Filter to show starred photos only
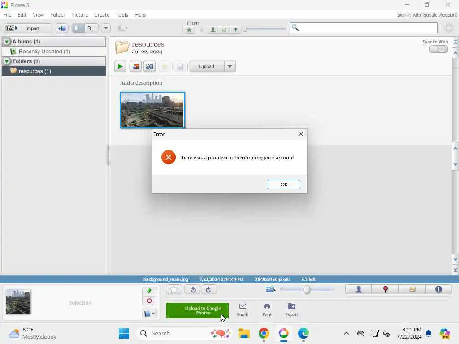The width and height of the screenshot is (459, 344). (x=189, y=30)
